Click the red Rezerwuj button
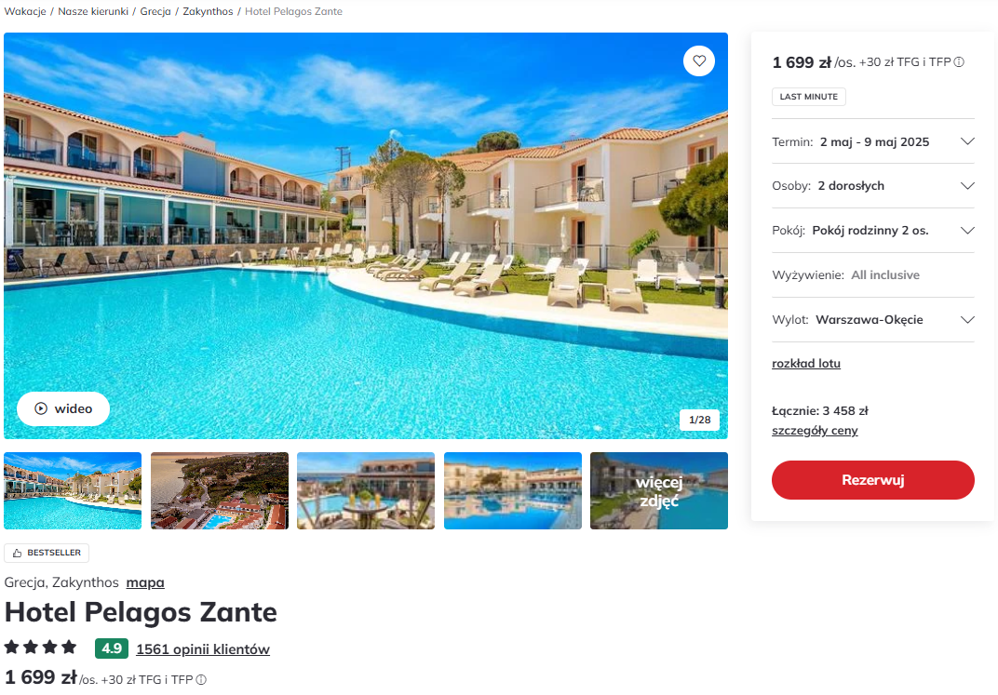The width and height of the screenshot is (998, 695). (x=872, y=480)
